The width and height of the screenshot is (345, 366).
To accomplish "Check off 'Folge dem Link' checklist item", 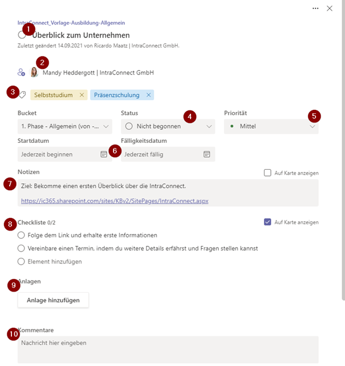I will [x=21, y=235].
